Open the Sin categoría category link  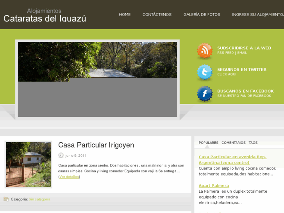point(39,199)
